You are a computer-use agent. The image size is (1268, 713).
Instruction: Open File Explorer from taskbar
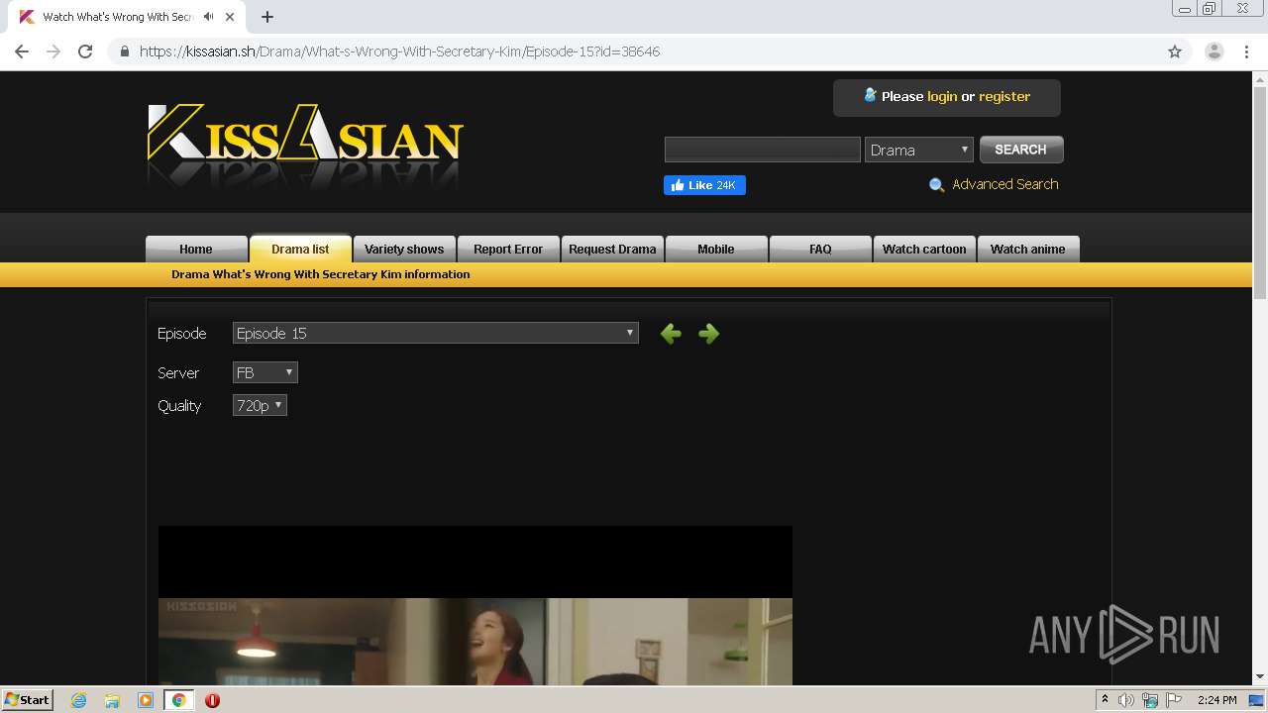tap(112, 700)
